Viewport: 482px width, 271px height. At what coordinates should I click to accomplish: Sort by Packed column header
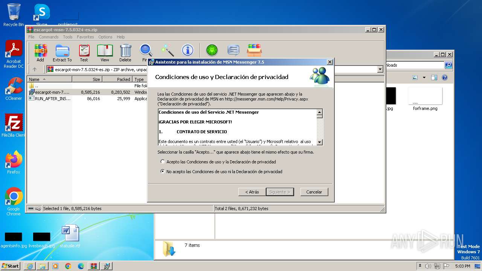click(117, 79)
